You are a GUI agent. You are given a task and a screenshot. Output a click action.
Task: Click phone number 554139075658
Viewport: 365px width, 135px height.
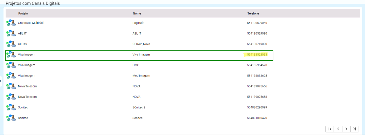click(x=257, y=97)
